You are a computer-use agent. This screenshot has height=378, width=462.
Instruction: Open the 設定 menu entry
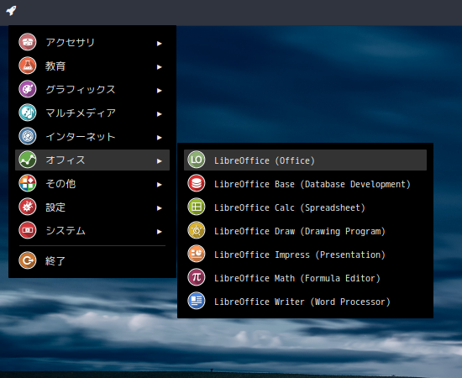(92, 207)
